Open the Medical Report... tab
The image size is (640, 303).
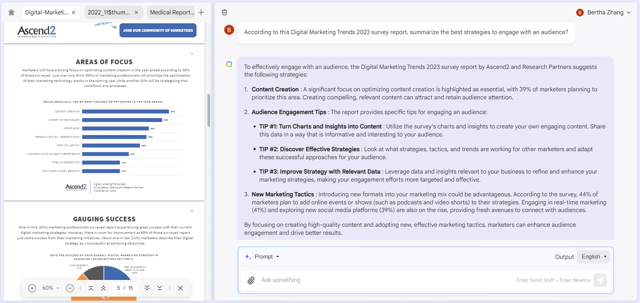click(172, 12)
